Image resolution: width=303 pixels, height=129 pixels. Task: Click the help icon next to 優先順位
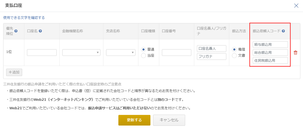click(x=16, y=31)
